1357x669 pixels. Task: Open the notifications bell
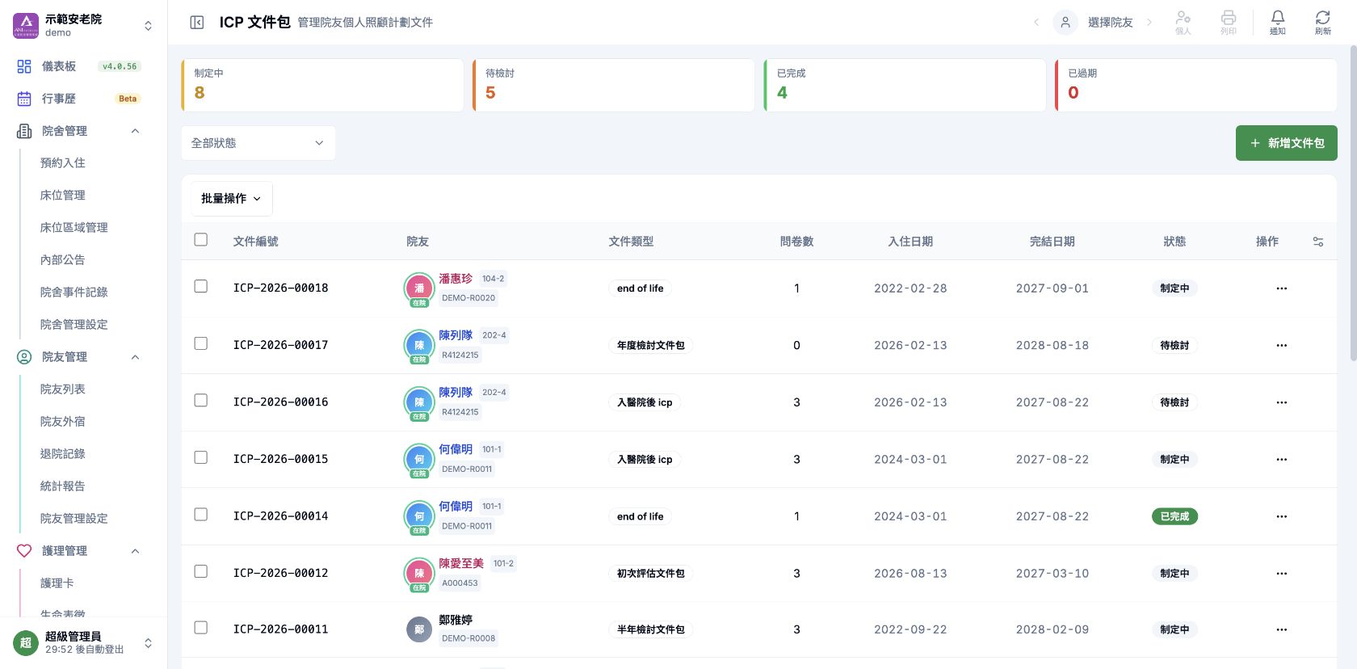[1277, 23]
